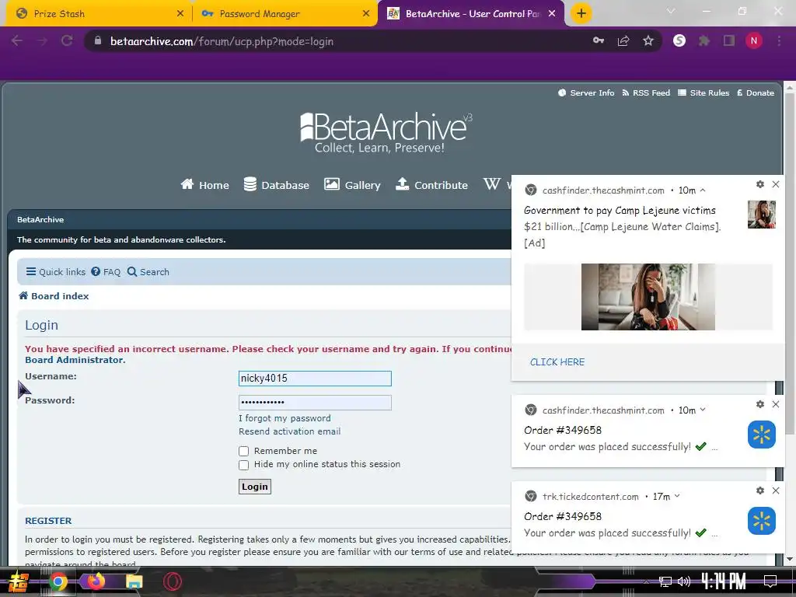The width and height of the screenshot is (796, 597).
Task: Open the Chrome three-dot menu
Action: [779, 40]
